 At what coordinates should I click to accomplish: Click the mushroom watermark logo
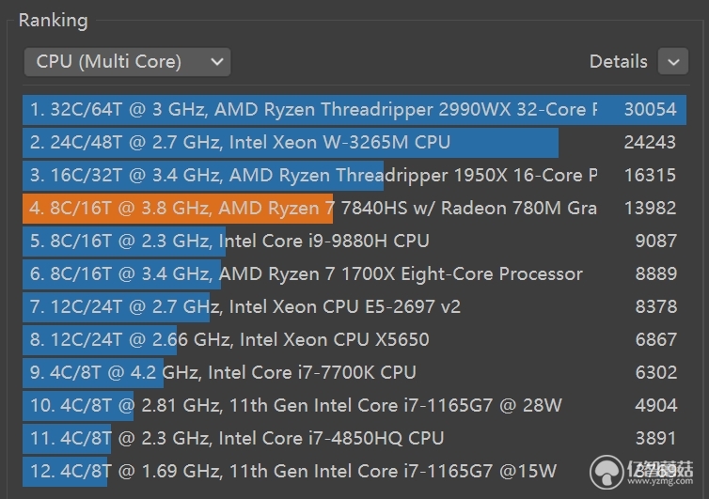607,475
